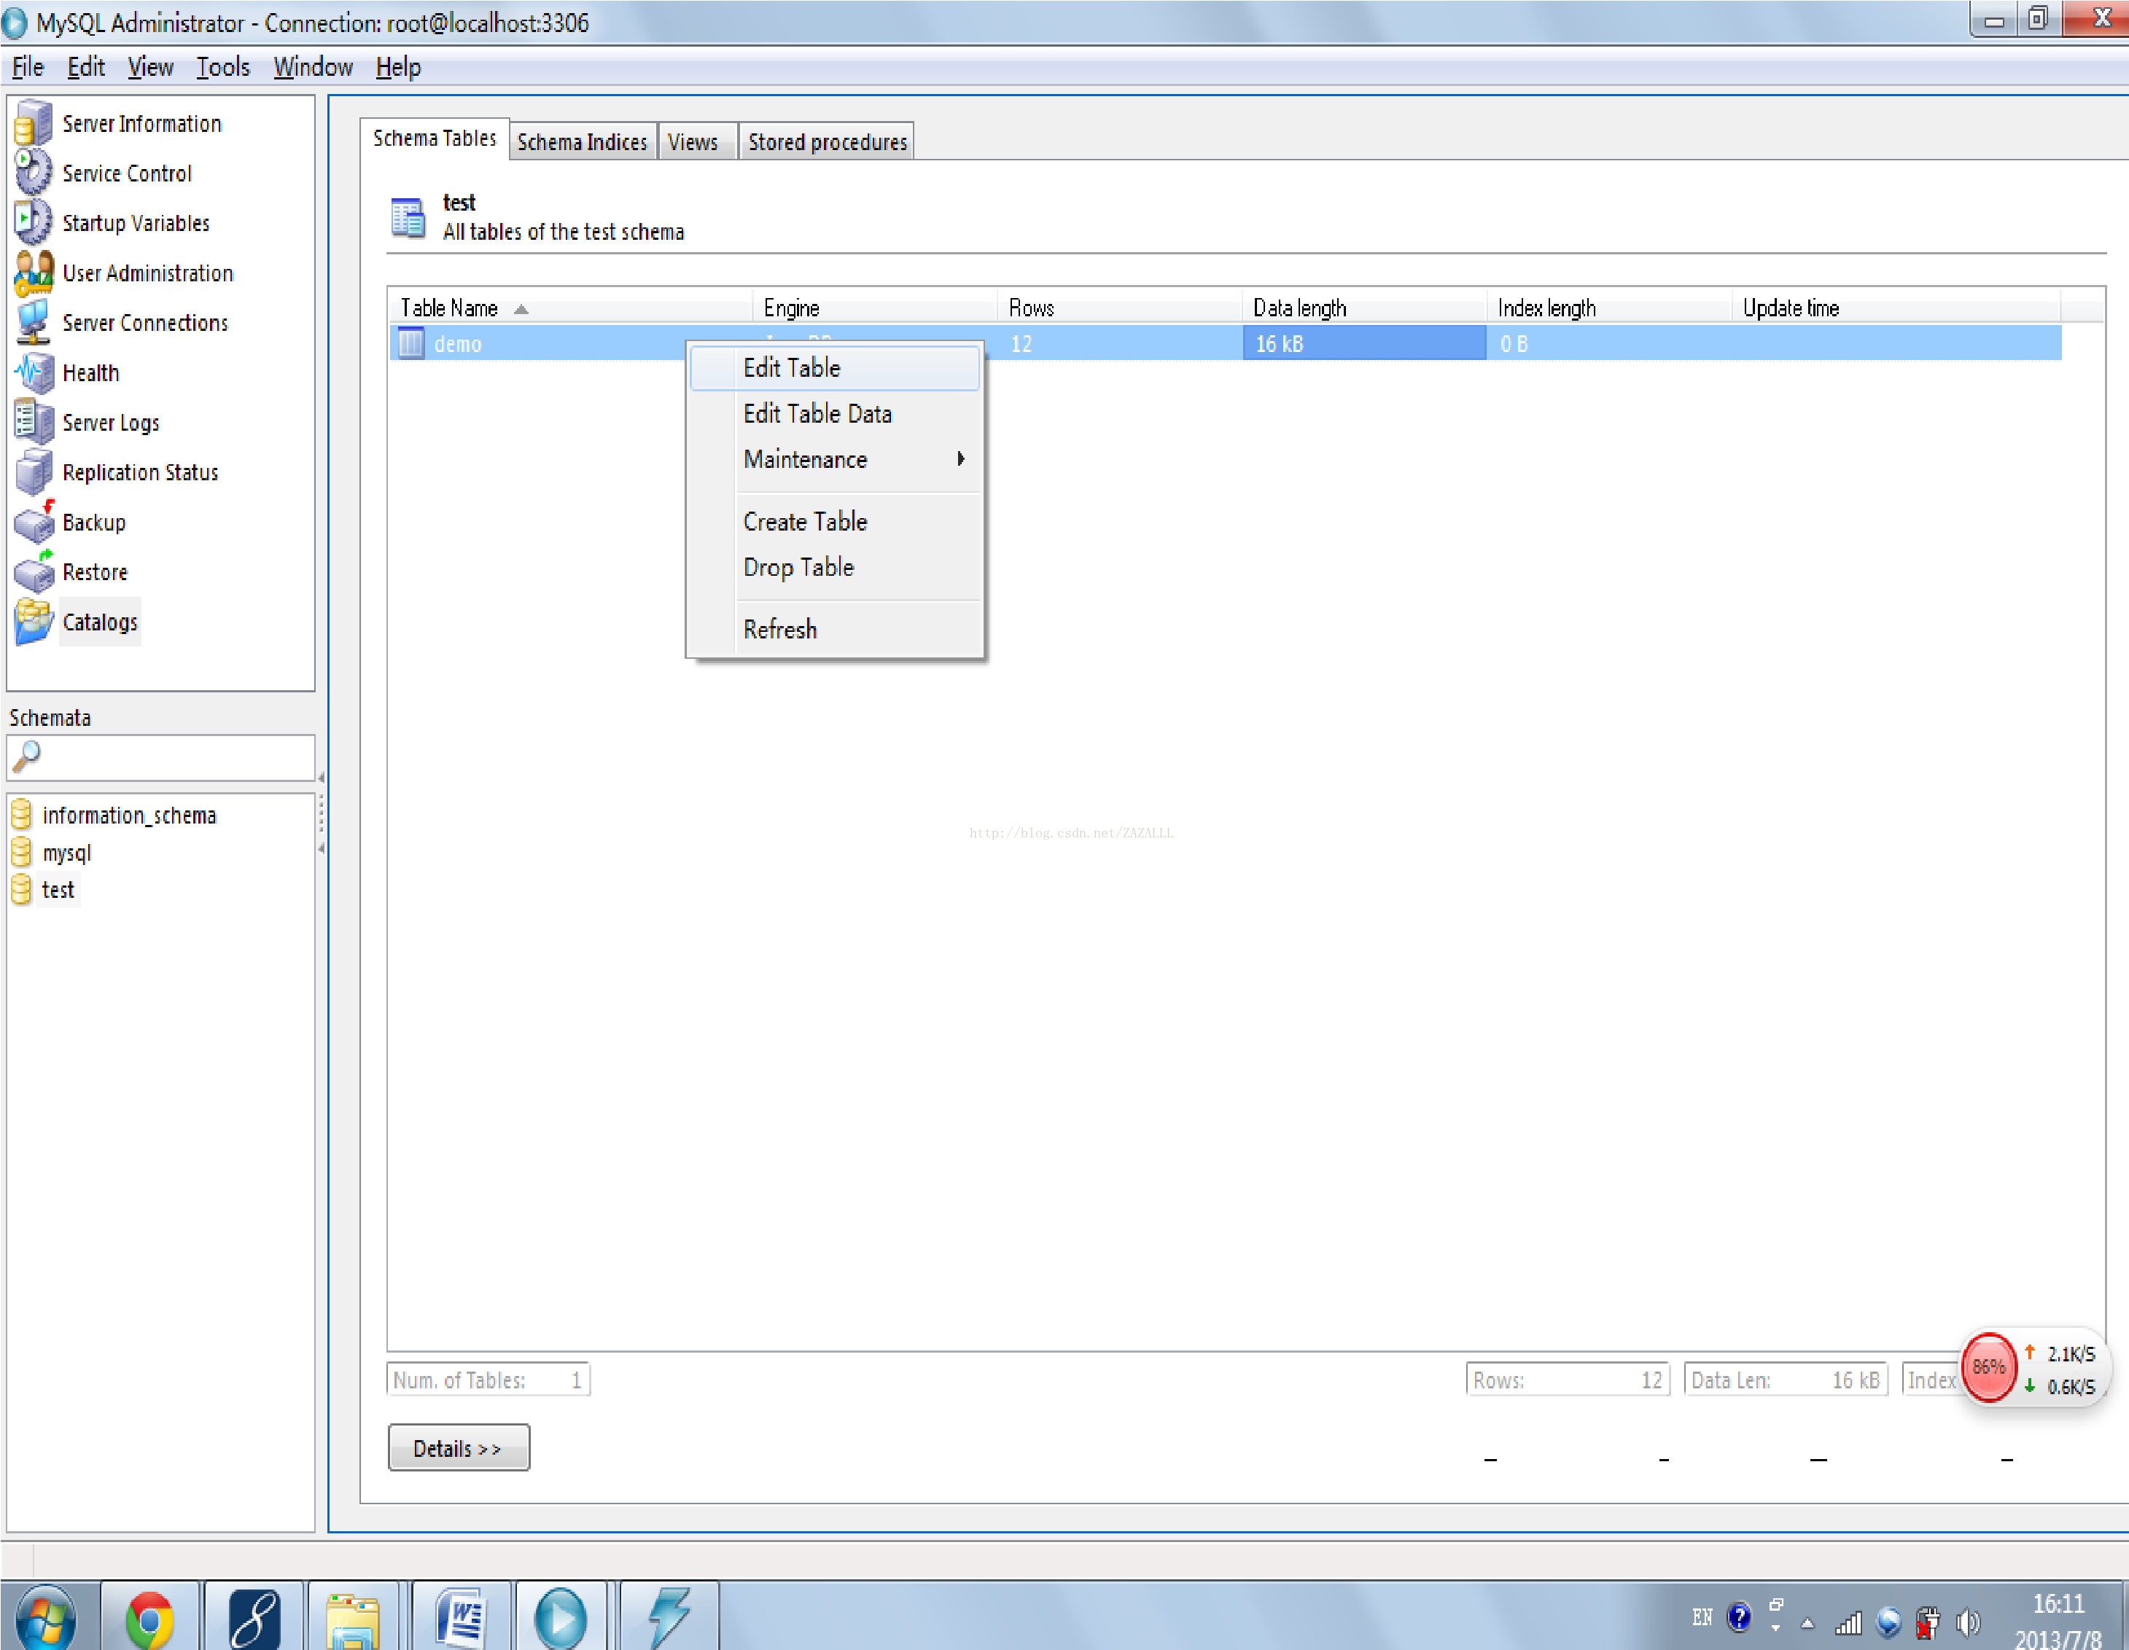Click the Schemata search input field
The image size is (2129, 1650).
click(x=161, y=757)
